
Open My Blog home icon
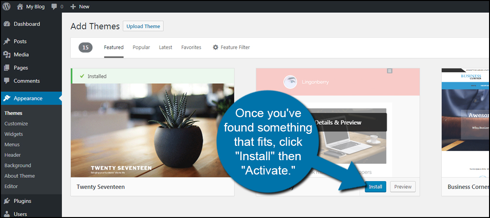20,6
